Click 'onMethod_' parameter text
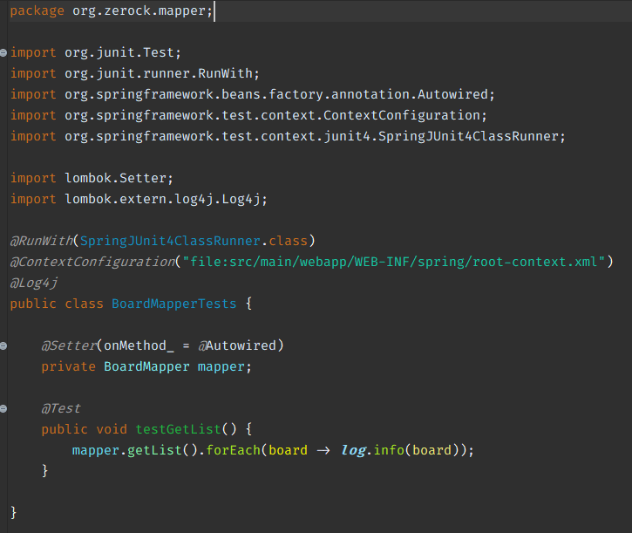Image resolution: width=632 pixels, height=533 pixels. [139, 345]
